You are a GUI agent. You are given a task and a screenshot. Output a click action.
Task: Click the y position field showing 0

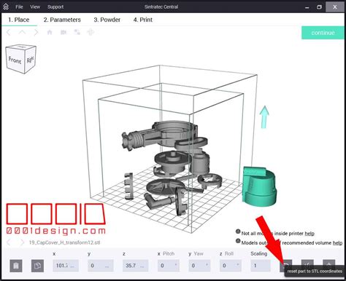click(100, 266)
